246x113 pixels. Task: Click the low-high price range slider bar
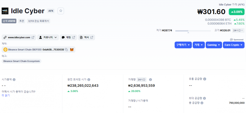pos(193,31)
